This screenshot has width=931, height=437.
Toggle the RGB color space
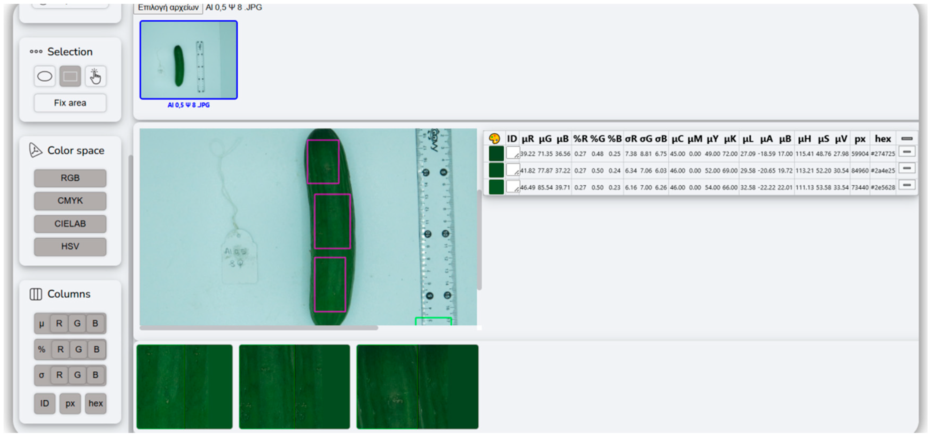click(x=70, y=178)
